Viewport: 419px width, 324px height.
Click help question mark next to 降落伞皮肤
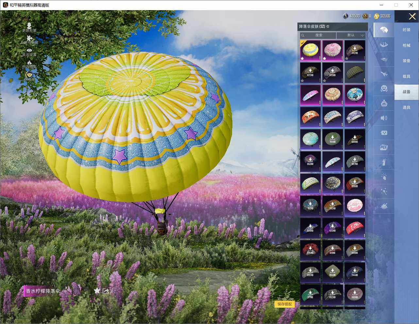click(x=328, y=26)
